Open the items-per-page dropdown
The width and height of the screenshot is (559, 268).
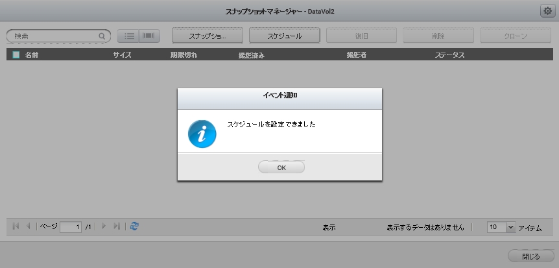click(509, 227)
